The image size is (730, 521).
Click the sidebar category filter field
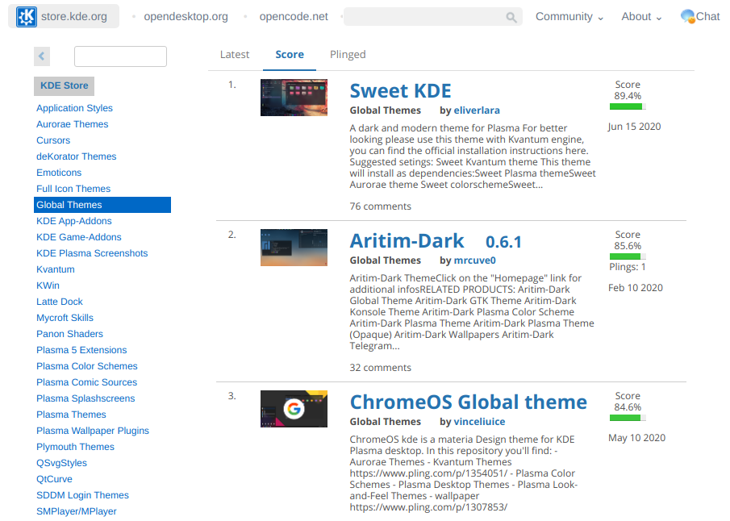pos(120,56)
